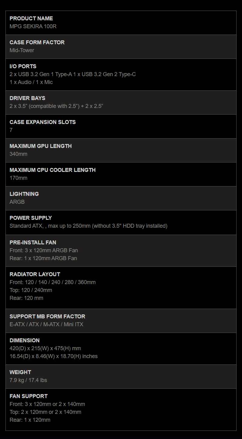This screenshot has height=439, width=242.
Task: Click the LIGHTNING heading
Action: click(x=24, y=194)
